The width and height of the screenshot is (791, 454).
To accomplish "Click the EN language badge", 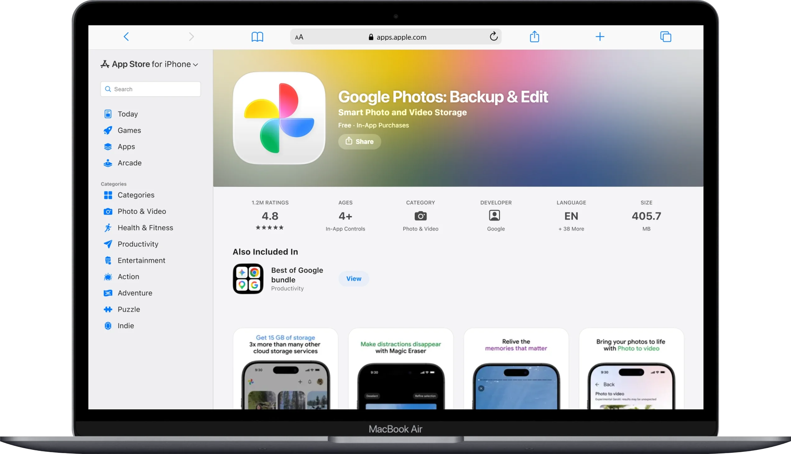I will click(571, 216).
